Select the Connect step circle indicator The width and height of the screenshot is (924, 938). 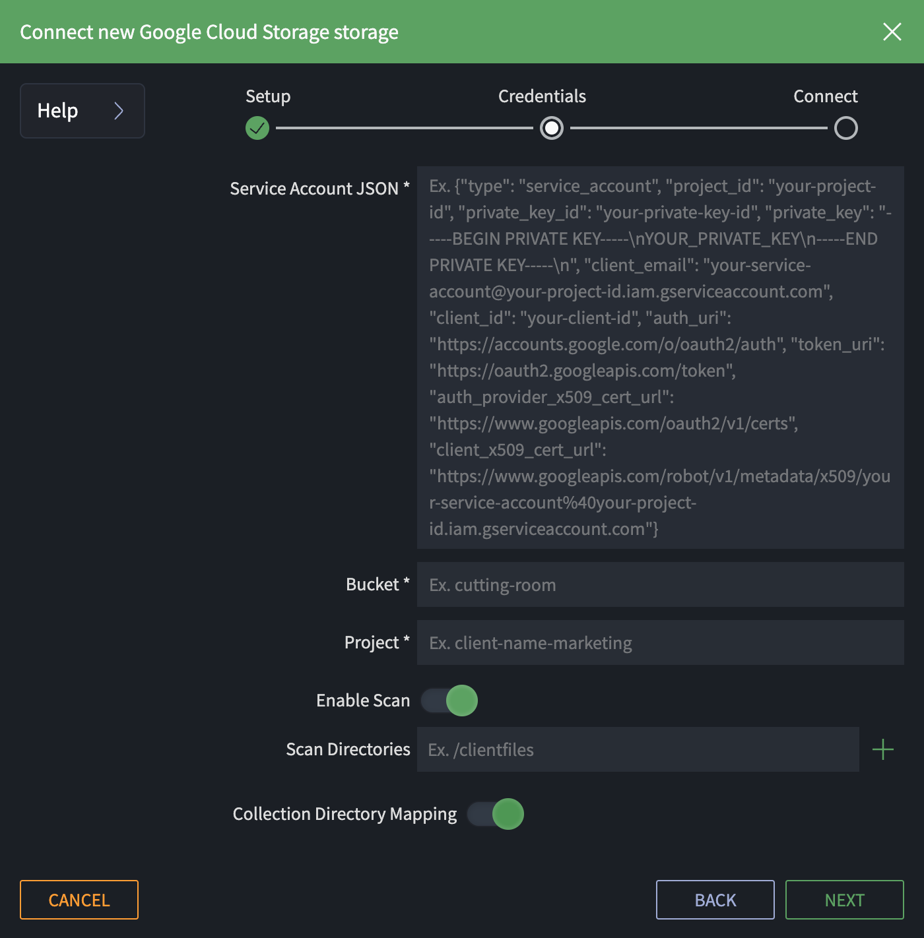point(845,128)
